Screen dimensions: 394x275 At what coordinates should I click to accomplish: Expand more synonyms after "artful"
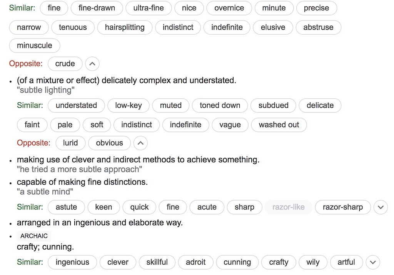pos(373,262)
